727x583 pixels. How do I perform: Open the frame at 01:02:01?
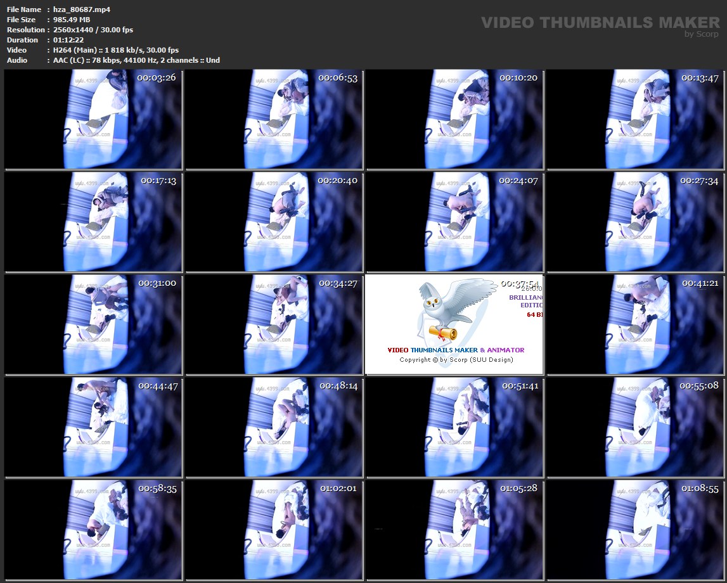pyautogui.click(x=274, y=530)
